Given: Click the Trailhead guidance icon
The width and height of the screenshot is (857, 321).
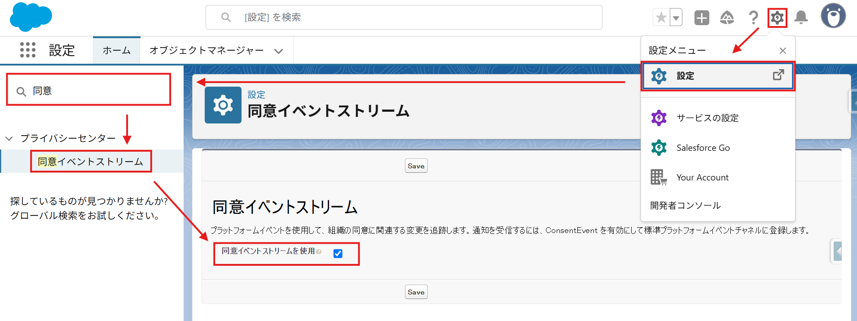Looking at the screenshot, I should click(x=727, y=18).
